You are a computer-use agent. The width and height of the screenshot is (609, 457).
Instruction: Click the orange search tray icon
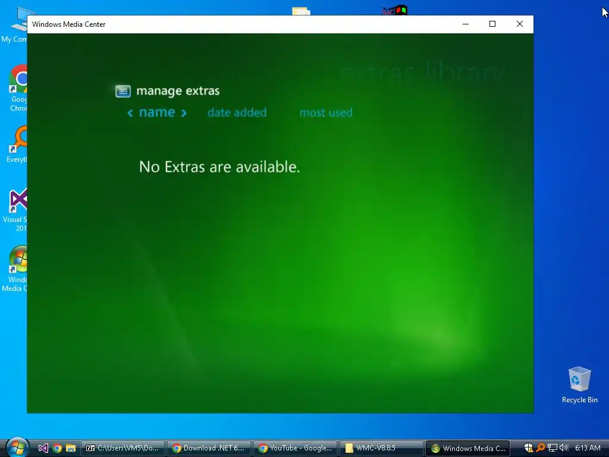[x=540, y=448]
